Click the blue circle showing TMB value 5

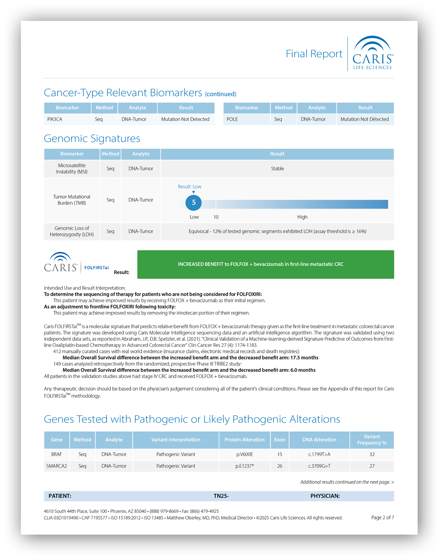coord(193,203)
